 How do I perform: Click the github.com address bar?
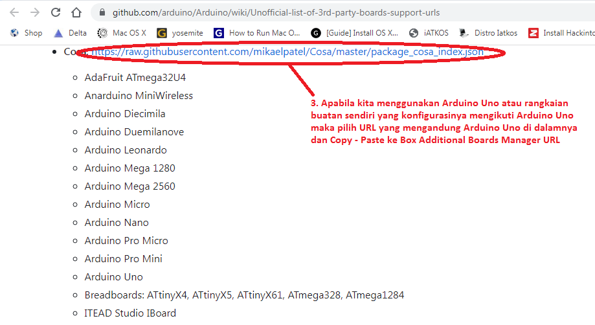(324, 12)
